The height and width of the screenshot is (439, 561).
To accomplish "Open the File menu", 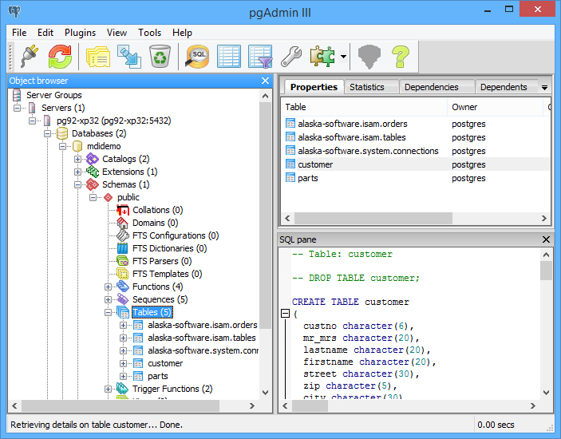I will tap(19, 33).
